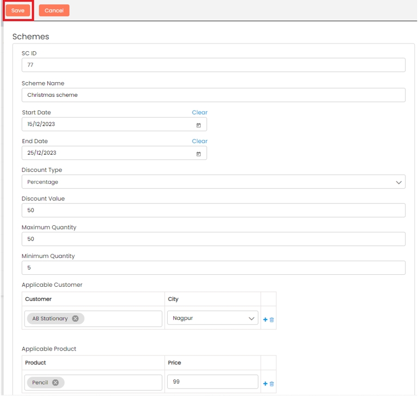Click the Cancel button
Viewport: 418px width, 406px height.
click(x=54, y=10)
